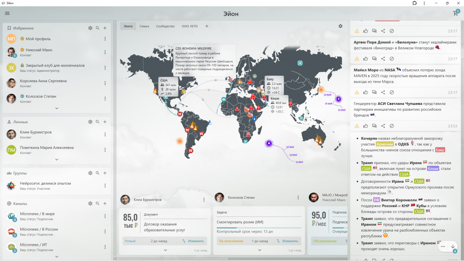464x261 pixels.
Task: Jump to newest posts with down arrow
Action: point(453,246)
